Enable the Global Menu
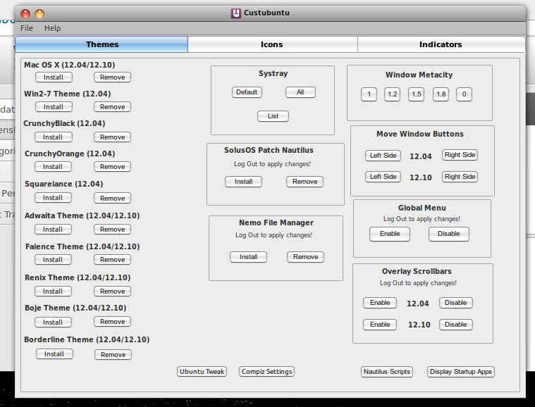This screenshot has width=535, height=407. pyautogui.click(x=390, y=234)
